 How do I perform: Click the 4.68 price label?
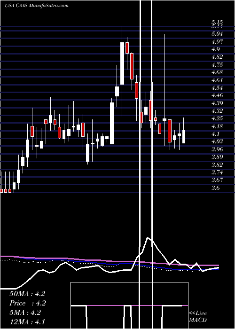point(217,72)
